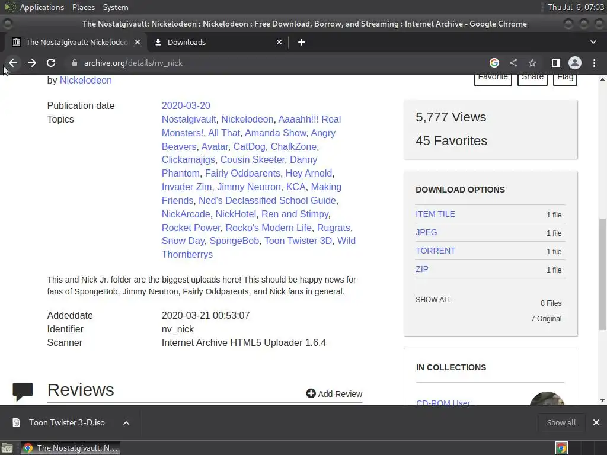Open a new tab with the plus icon

(302, 42)
